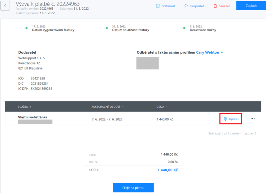Click the Variabilní symbol value 20224963
Image resolution: width=266 pixels, height=193 pixels.
47,9
